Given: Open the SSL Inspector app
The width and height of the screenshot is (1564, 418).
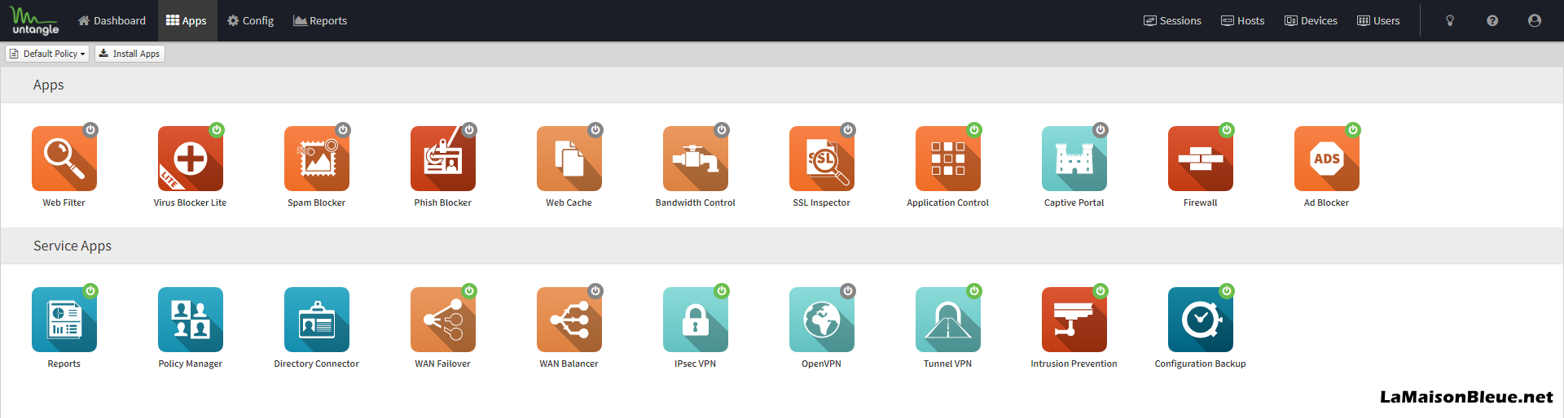Looking at the screenshot, I should (822, 159).
